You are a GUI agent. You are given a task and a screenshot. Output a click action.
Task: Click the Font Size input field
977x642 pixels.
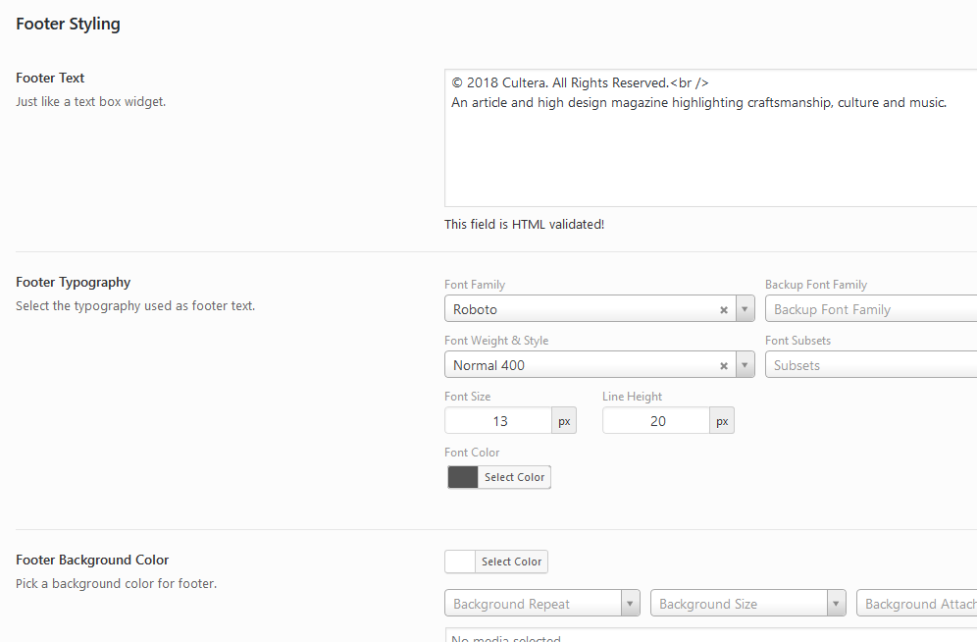(499, 421)
